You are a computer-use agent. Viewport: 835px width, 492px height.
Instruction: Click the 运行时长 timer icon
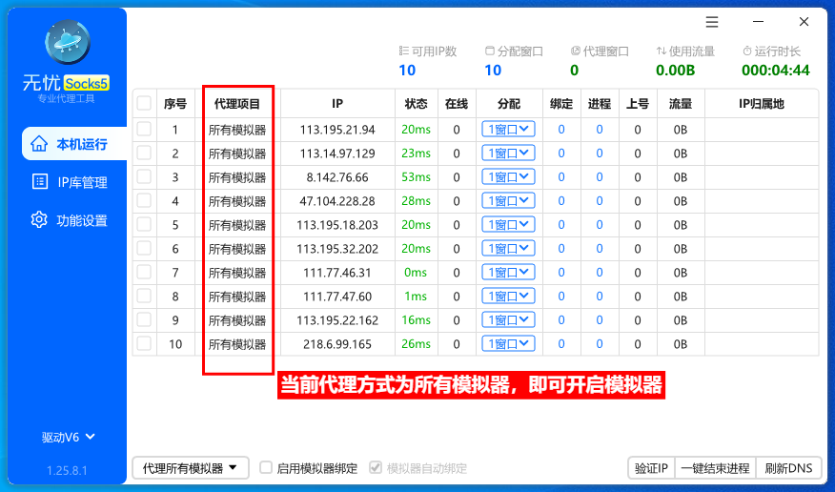tap(746, 51)
